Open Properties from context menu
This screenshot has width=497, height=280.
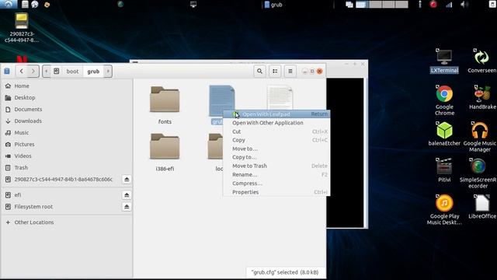tap(276, 192)
